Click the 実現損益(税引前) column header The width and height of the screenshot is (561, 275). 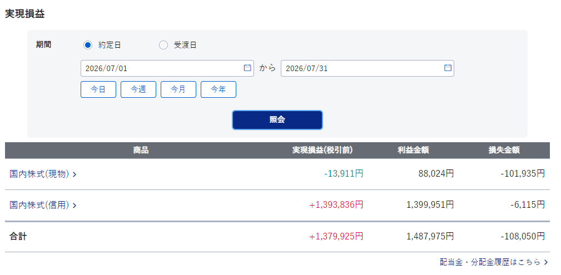322,151
